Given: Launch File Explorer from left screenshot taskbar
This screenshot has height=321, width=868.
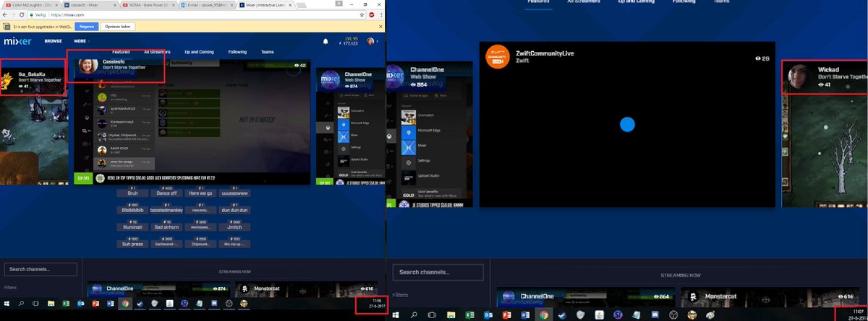Looking at the screenshot, I should pos(52,304).
